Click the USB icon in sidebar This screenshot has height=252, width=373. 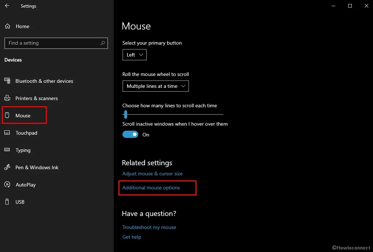tap(7, 202)
